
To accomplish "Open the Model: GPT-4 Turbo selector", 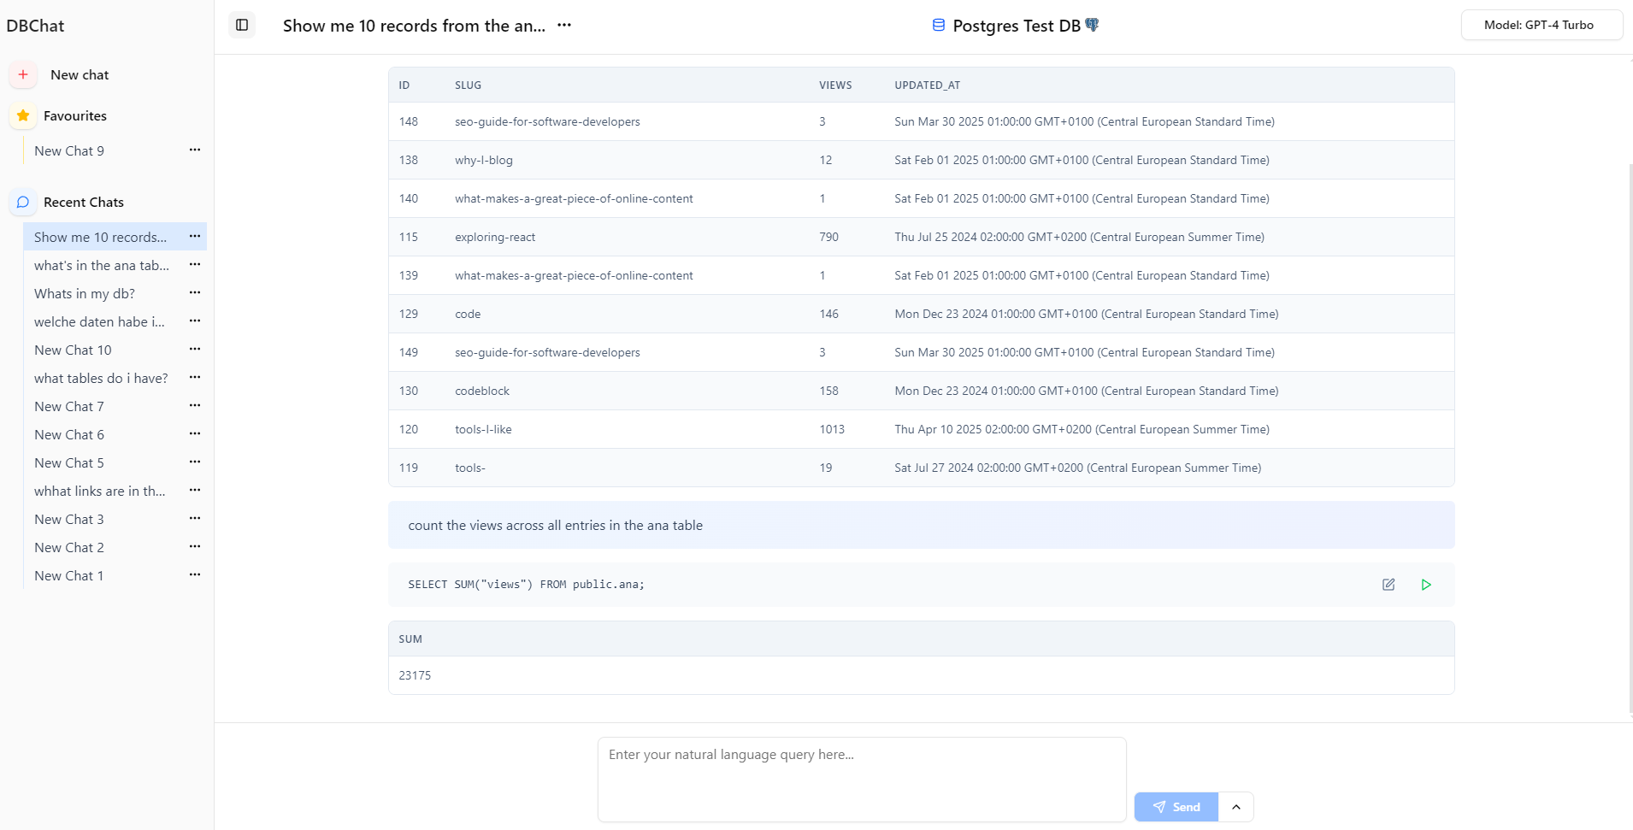I will pos(1542,25).
